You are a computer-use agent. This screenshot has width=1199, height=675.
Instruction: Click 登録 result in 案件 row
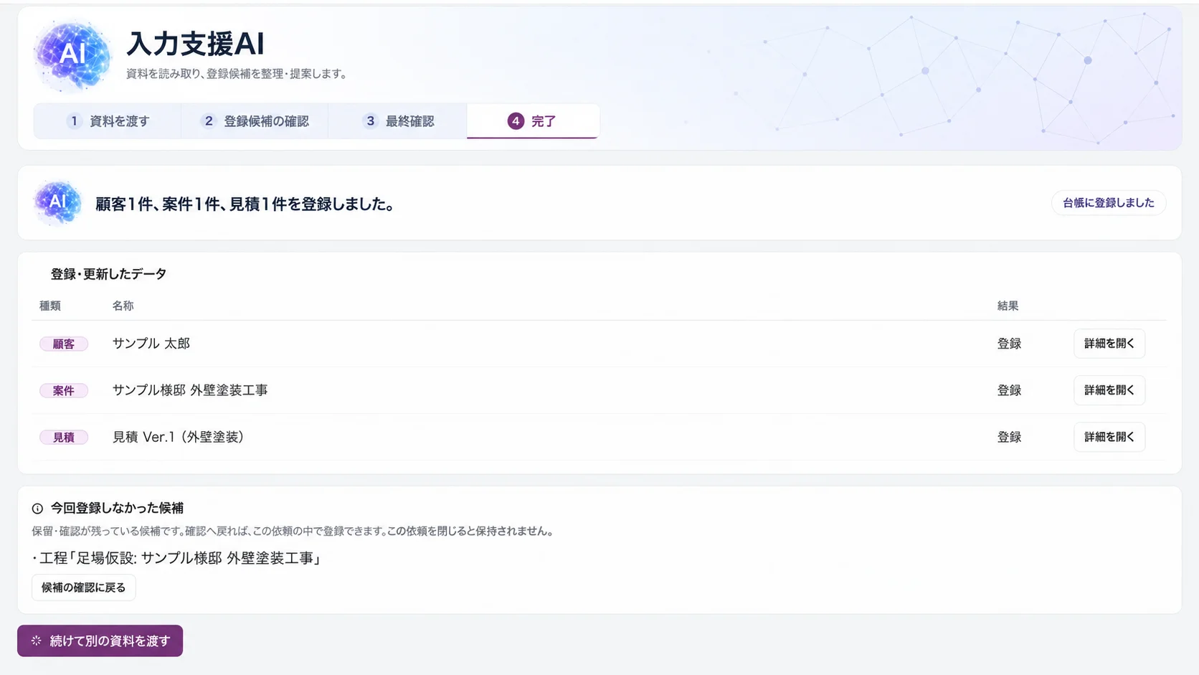point(1009,390)
